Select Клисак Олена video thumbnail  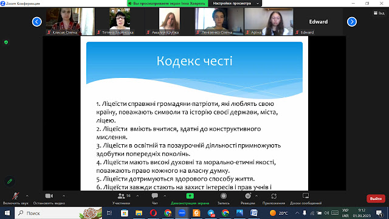[x=71, y=21]
